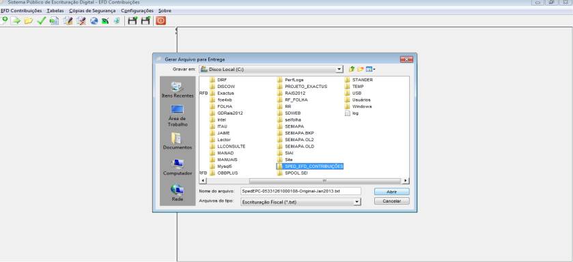The image size is (573, 262).
Task: Go to Área de Trabalho shortcut
Action: pos(178,116)
